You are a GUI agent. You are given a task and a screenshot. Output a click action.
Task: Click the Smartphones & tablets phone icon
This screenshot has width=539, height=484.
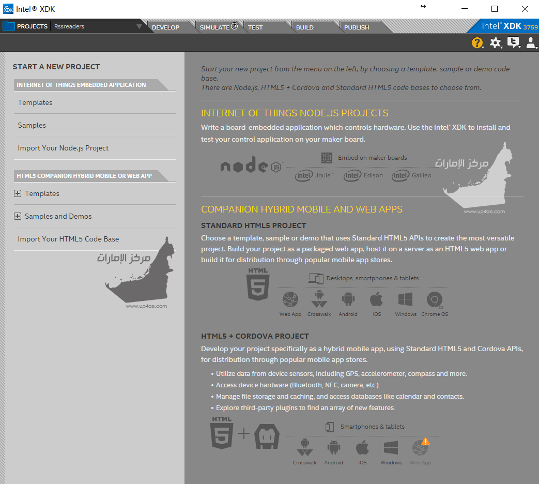(x=330, y=427)
